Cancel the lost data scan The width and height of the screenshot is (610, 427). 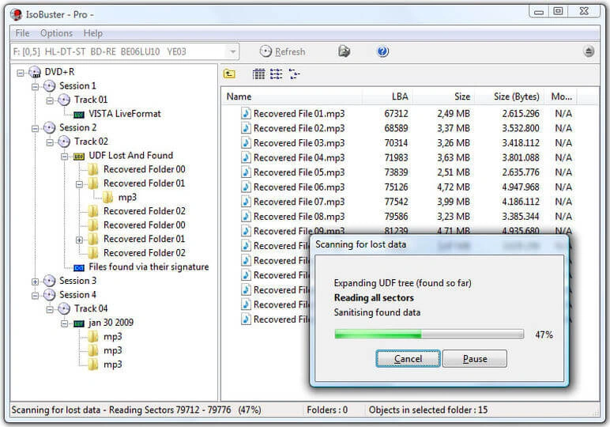click(x=408, y=358)
